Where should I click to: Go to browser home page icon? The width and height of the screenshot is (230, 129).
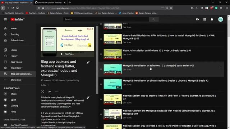tap(18, 8)
